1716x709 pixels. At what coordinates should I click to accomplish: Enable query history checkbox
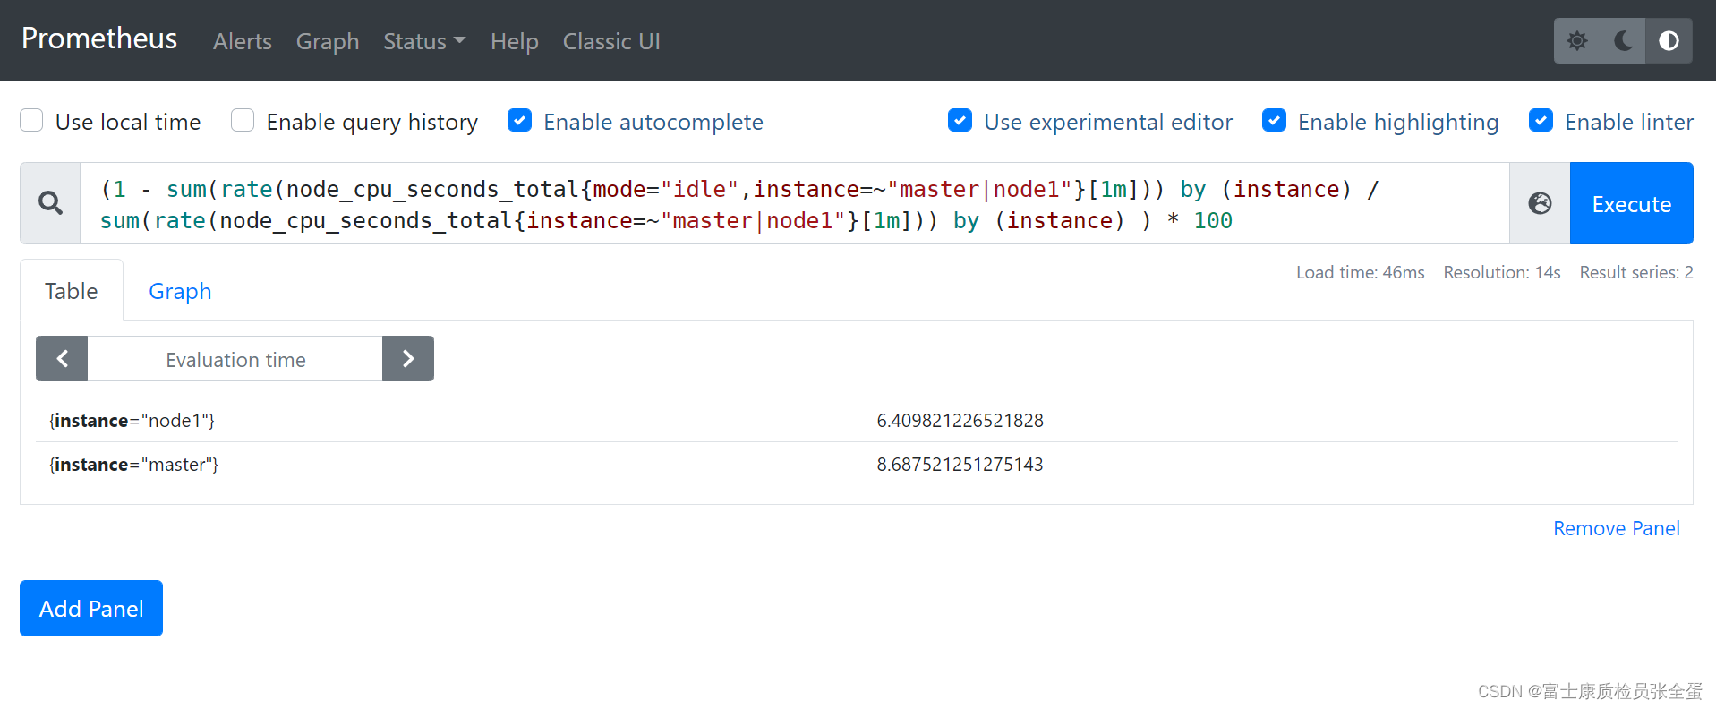coord(243,121)
